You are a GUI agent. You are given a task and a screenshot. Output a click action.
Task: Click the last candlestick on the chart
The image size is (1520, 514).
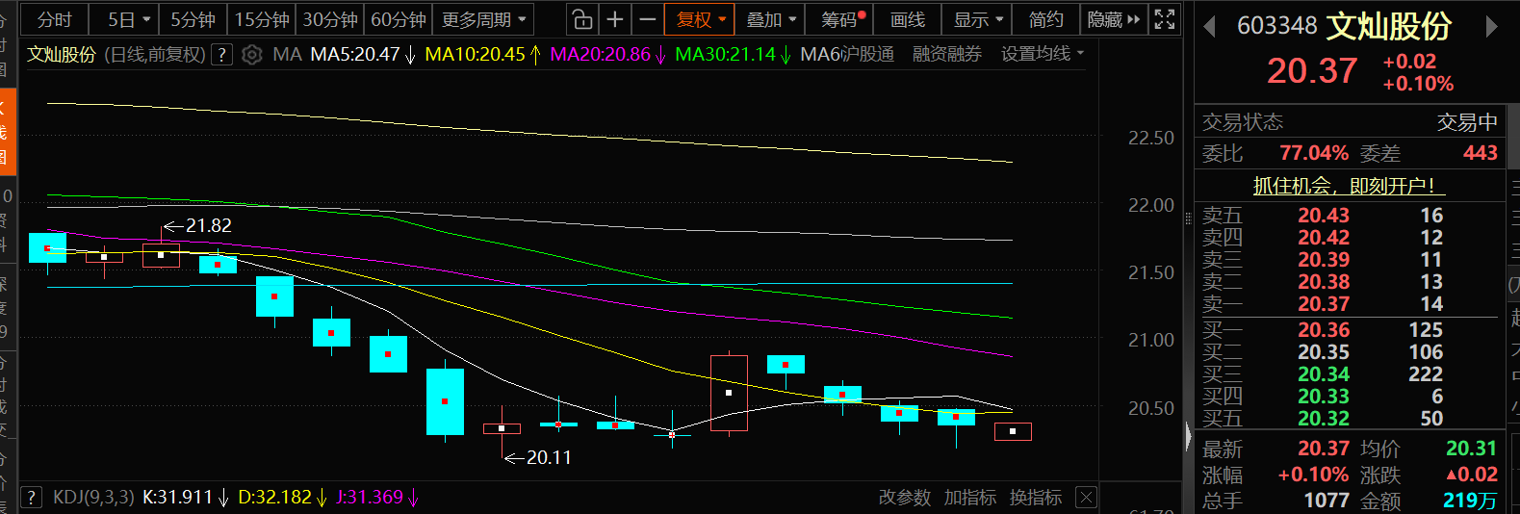click(x=1013, y=431)
